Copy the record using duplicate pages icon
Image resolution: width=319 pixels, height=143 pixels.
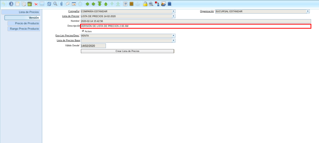pos(24,4)
